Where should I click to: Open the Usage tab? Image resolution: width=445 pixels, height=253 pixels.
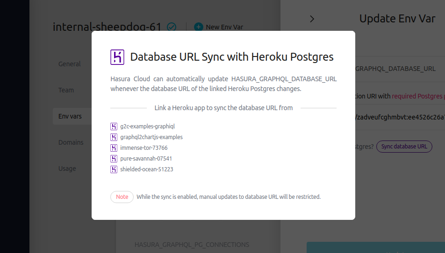67,169
